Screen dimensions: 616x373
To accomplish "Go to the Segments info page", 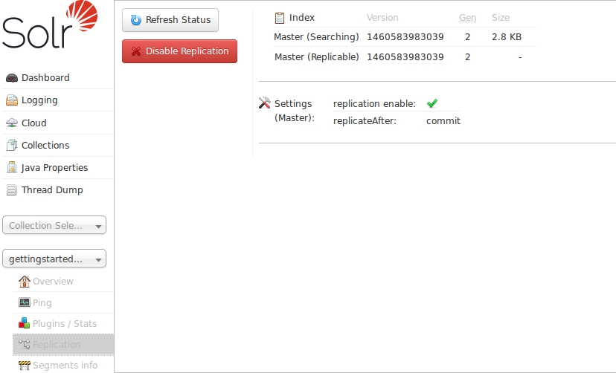I will tap(65, 366).
